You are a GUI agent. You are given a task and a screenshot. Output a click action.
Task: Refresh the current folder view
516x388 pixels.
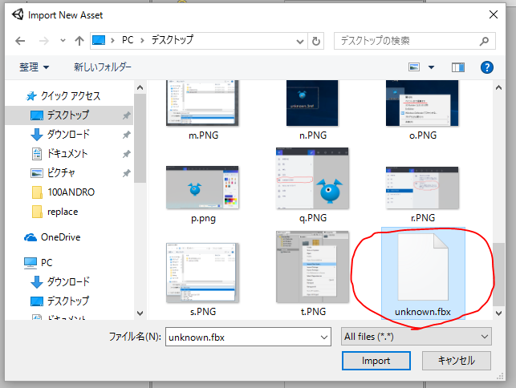(x=316, y=41)
